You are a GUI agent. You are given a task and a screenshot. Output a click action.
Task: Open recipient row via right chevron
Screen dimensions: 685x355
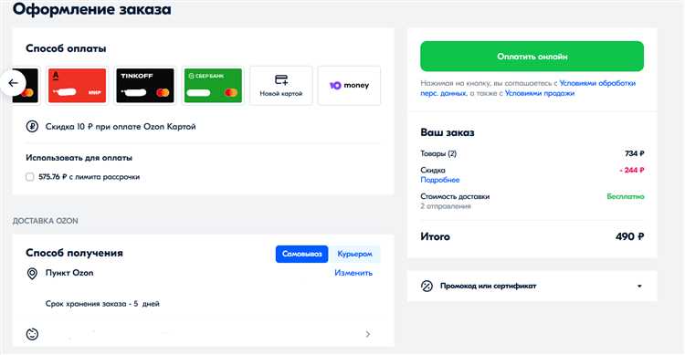pyautogui.click(x=368, y=334)
